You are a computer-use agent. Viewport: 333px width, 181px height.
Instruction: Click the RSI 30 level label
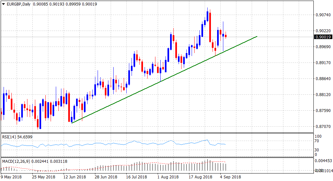316,150
